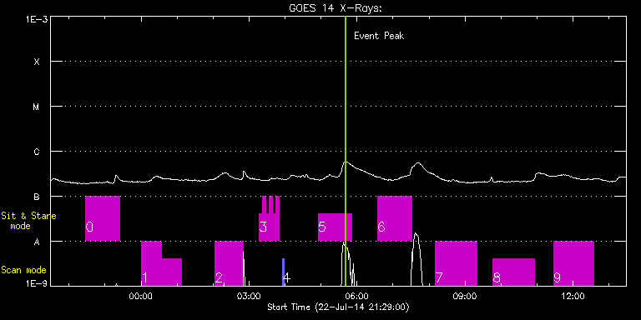The width and height of the screenshot is (641, 320).
Task: Click the 'C' flare class label
Action: (37, 152)
